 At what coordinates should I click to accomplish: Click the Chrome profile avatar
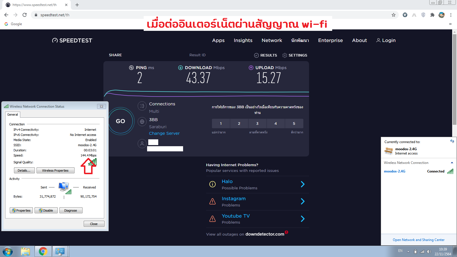[442, 15]
